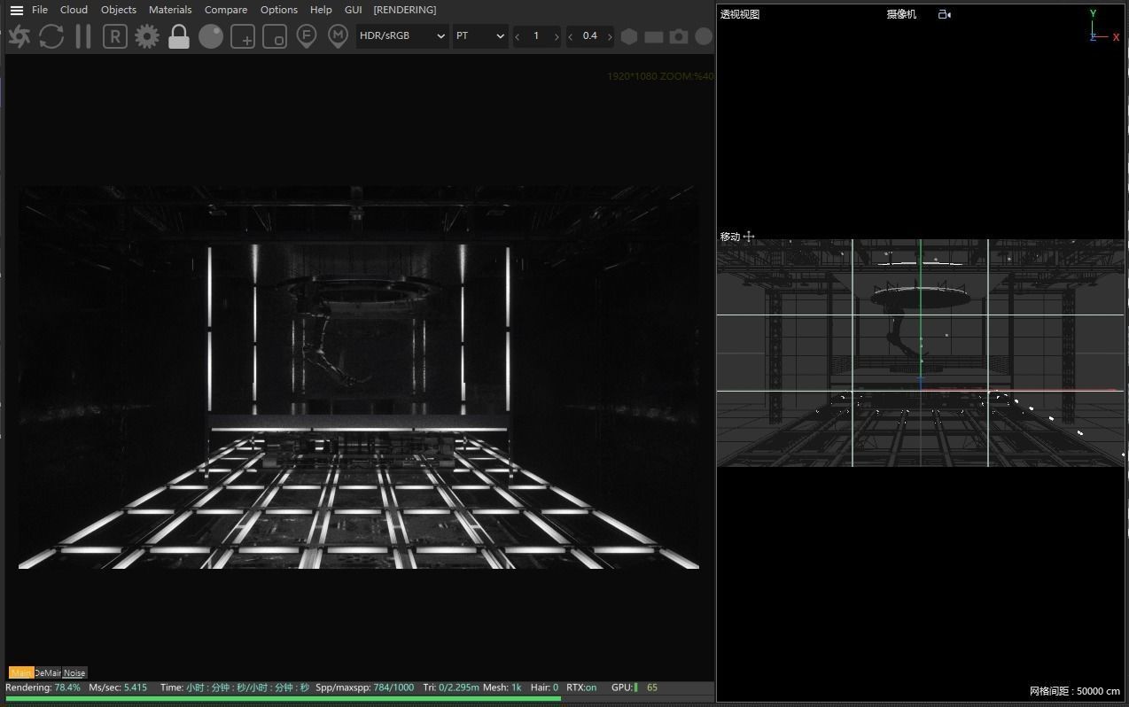1129x707 pixels.
Task: Open the GUI menu
Action: [x=353, y=10]
